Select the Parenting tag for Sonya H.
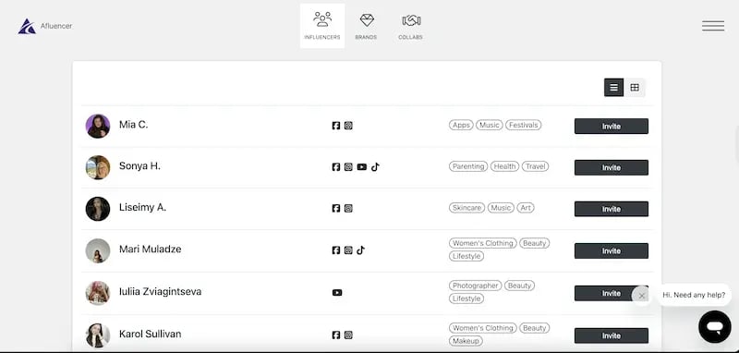Viewport: 739px width, 353px height. click(x=468, y=166)
